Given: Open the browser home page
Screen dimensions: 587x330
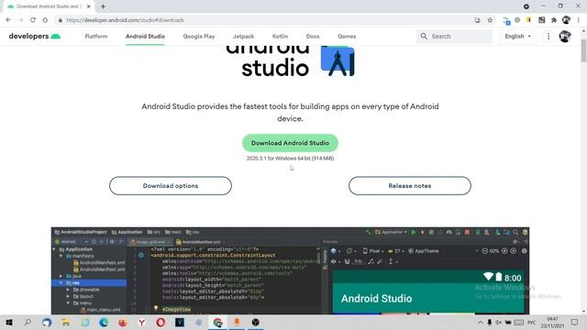Looking at the screenshot, I should (45, 20).
